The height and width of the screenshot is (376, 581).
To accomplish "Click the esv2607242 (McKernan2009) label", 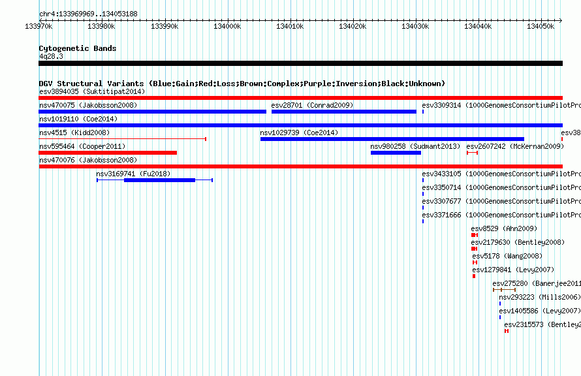I will pyautogui.click(x=515, y=146).
